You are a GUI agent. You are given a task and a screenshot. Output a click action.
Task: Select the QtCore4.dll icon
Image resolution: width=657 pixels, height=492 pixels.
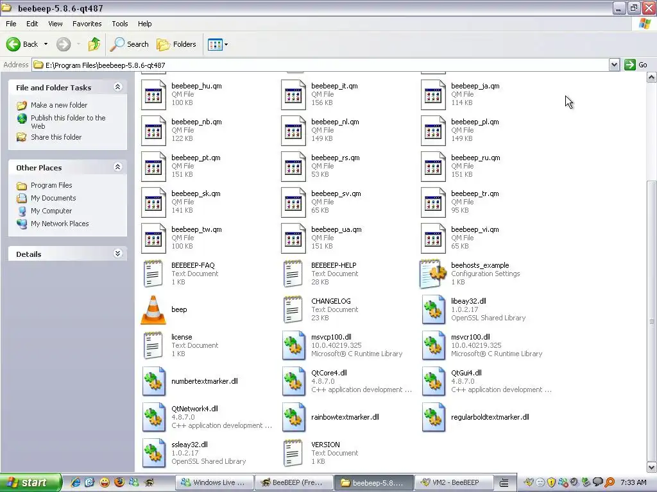[293, 382]
